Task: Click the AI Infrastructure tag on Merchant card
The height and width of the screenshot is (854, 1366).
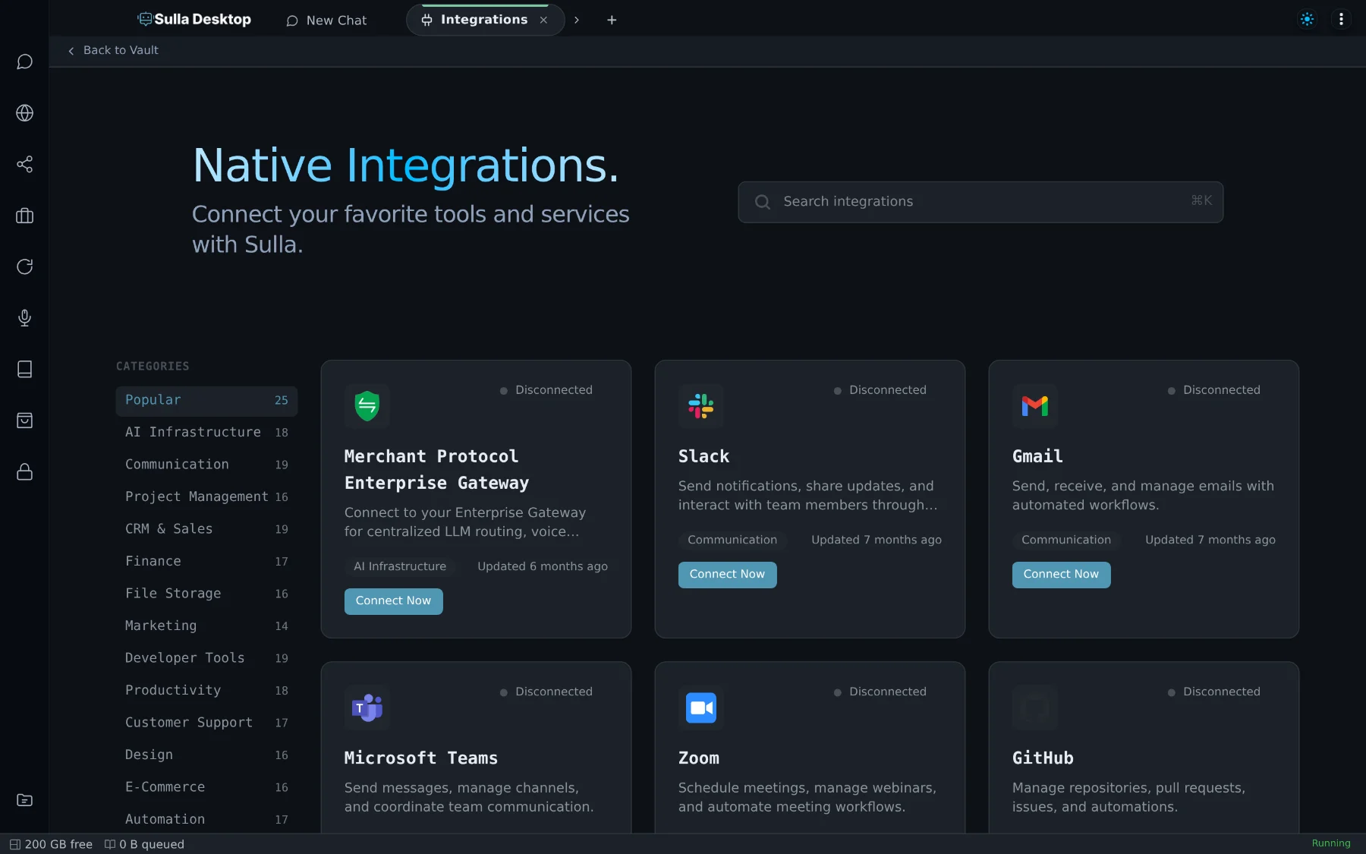Action: click(x=400, y=567)
